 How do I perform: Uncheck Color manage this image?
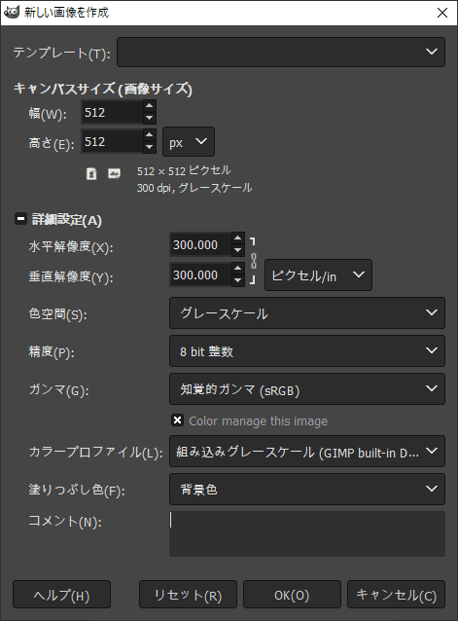click(x=177, y=420)
